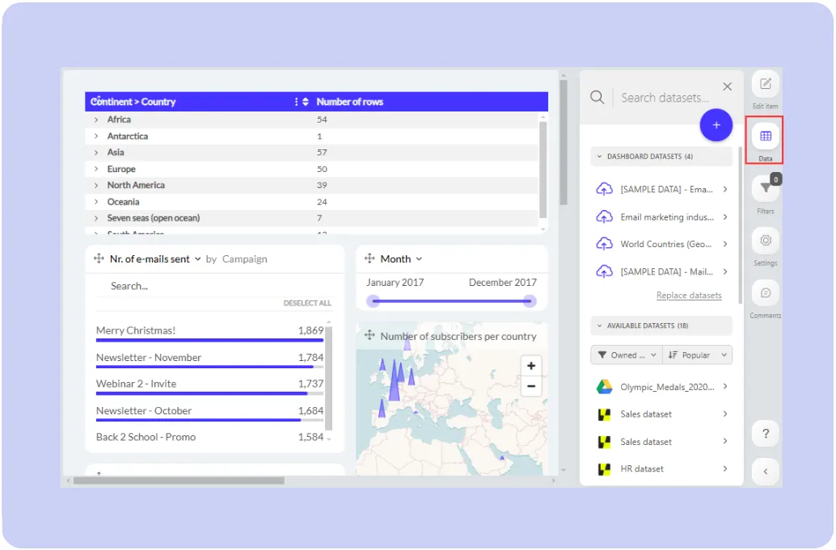The width and height of the screenshot is (836, 550).
Task: Click cloud icon of [SAMPLE DATA] - Mail... dataset
Action: pos(604,271)
